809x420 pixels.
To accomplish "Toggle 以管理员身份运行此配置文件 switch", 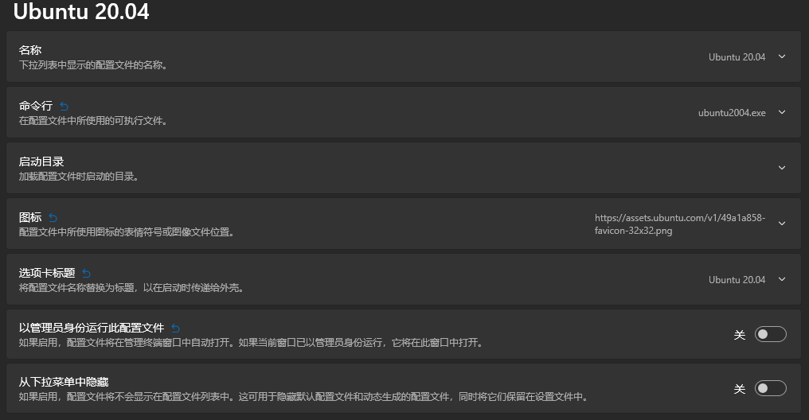I will coord(770,334).
